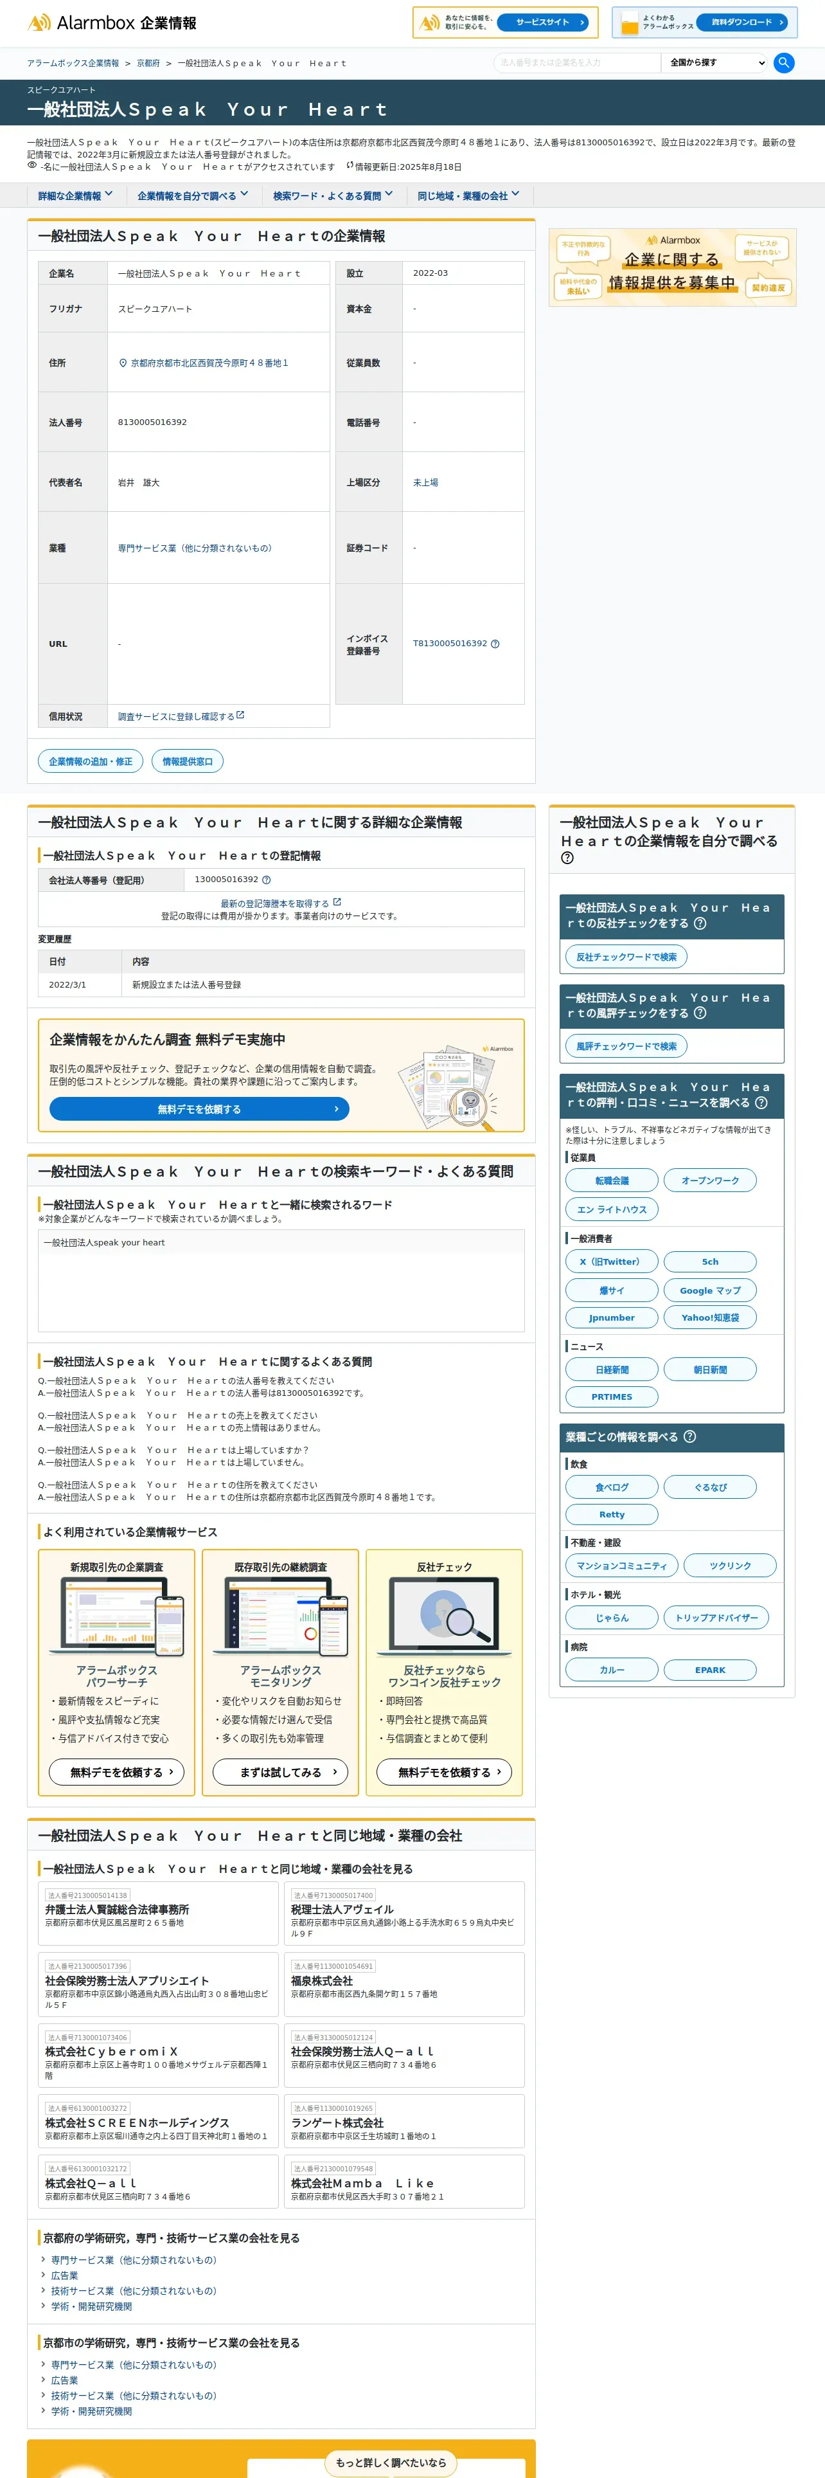Click the まずは試してみる button

[279, 1772]
